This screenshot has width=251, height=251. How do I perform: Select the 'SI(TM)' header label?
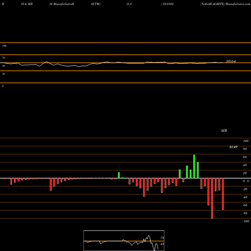(95, 4)
